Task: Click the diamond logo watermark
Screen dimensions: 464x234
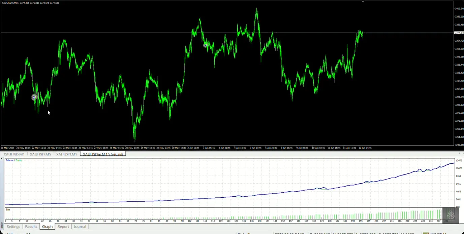Action: pos(451,215)
